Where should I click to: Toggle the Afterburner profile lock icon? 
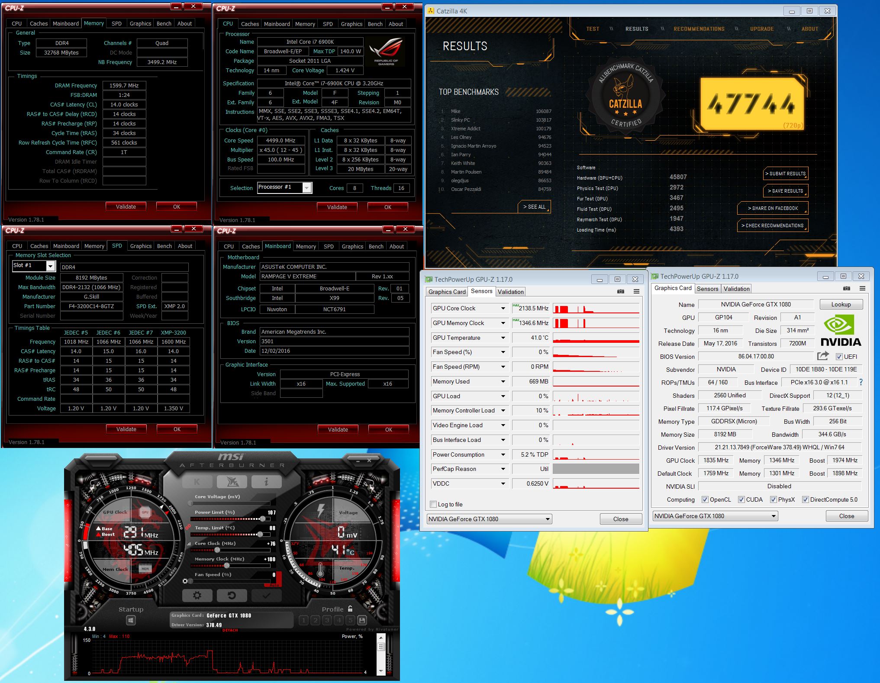point(350,609)
